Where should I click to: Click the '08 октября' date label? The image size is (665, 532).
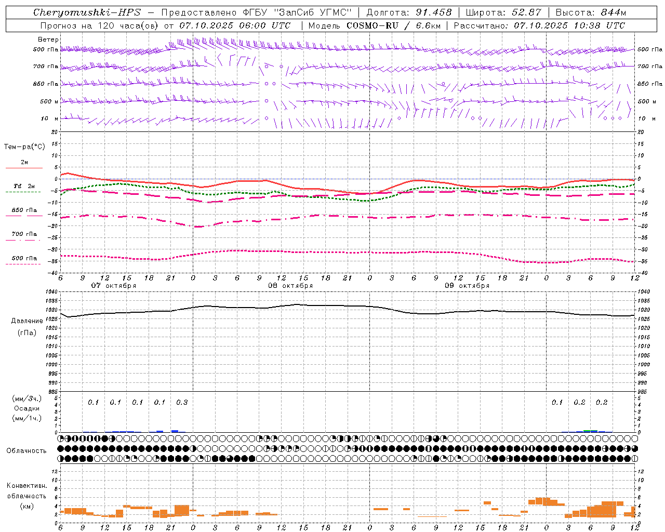coord(290,285)
